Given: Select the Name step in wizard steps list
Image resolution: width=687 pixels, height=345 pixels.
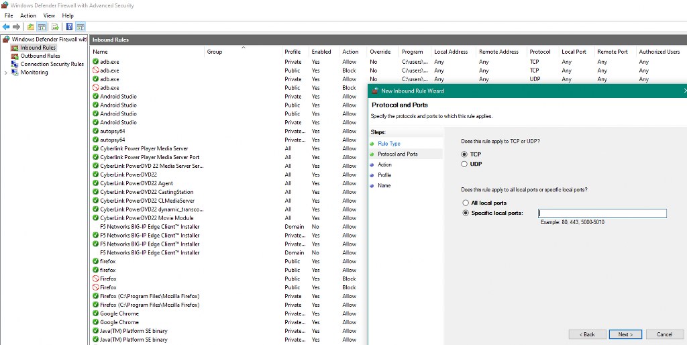Looking at the screenshot, I should 384,185.
